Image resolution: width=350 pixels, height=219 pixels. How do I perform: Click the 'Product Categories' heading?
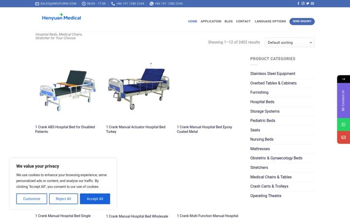[x=273, y=59]
